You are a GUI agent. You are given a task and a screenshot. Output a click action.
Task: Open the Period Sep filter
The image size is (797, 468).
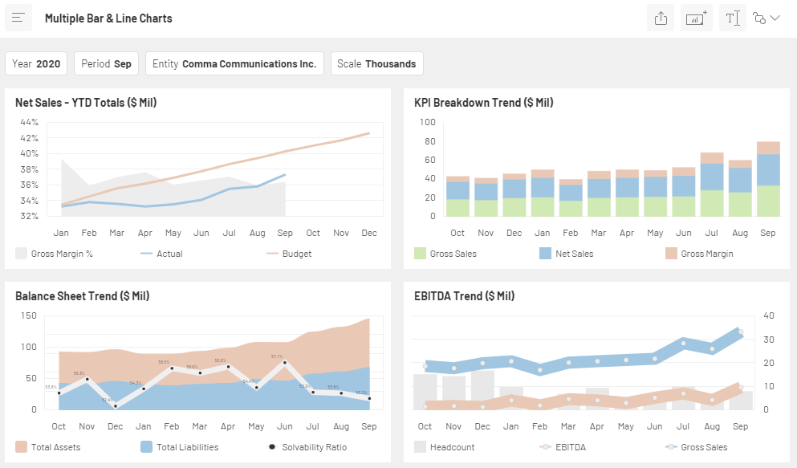point(106,63)
